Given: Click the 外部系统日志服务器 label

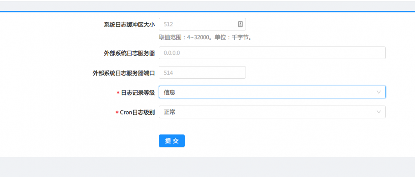Looking at the screenshot, I should (x=129, y=53).
